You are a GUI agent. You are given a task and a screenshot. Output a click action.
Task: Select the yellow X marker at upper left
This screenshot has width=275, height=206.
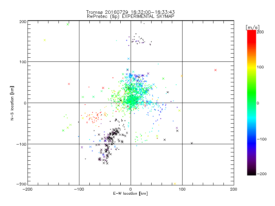pos(45,40)
